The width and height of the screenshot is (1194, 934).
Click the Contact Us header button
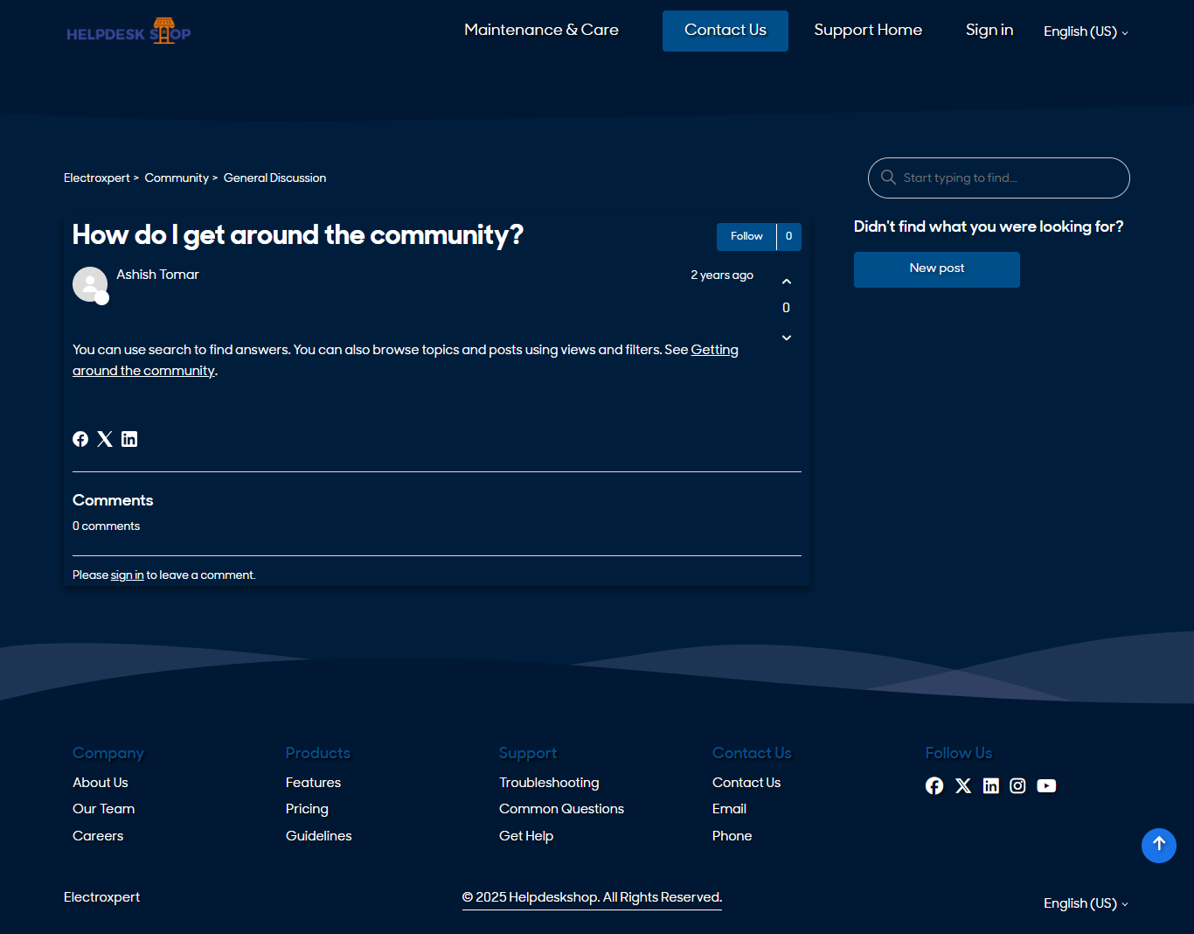[x=725, y=31]
